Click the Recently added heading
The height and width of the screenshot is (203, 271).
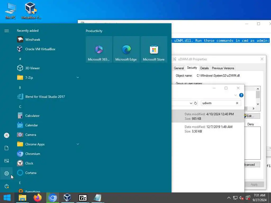click(x=28, y=31)
